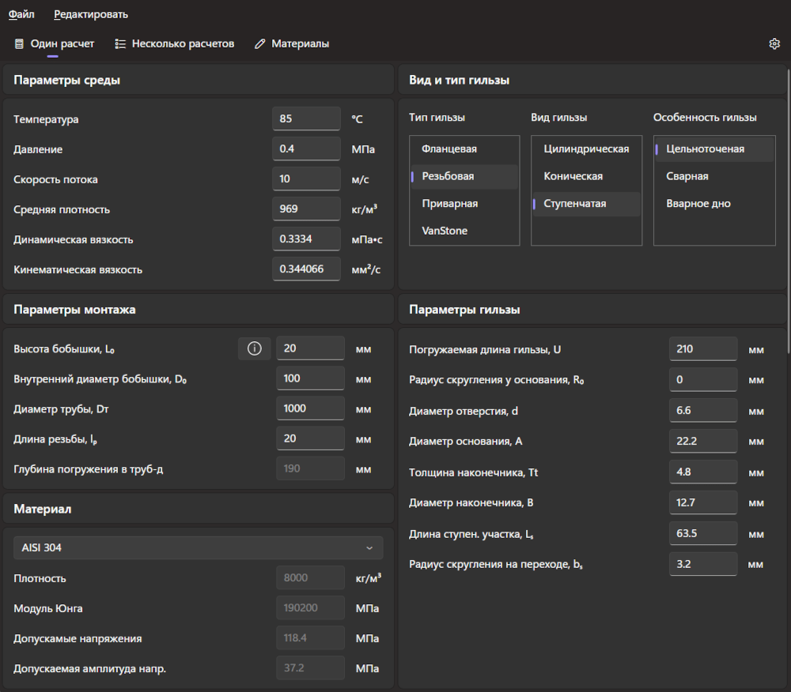Viewport: 791px width, 692px height.
Task: Focus the Диаметр отверстия input
Action: click(x=703, y=411)
